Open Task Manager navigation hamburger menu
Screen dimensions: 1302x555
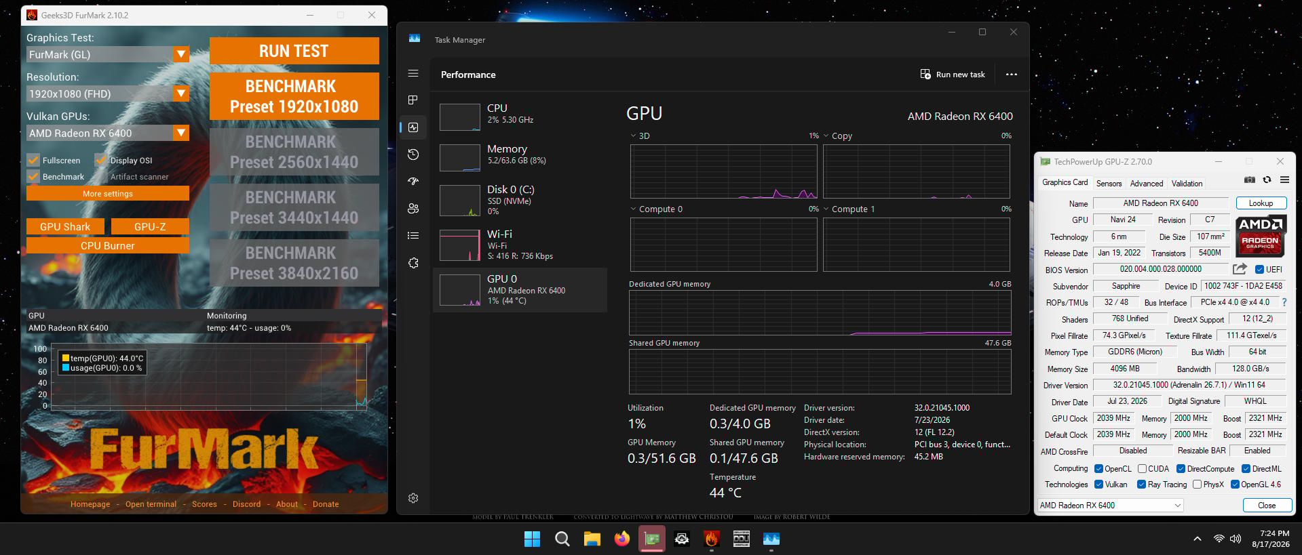(413, 73)
